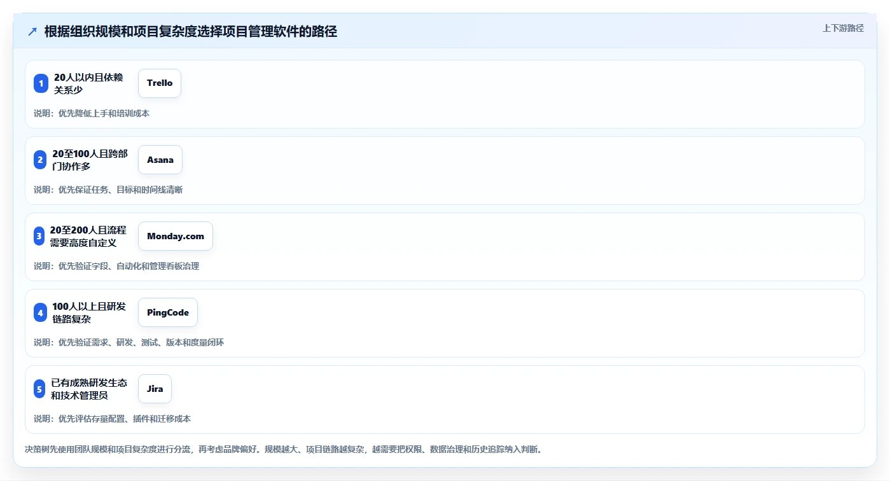
Task: Select the PingCode recommendation chip
Action: [x=168, y=312]
